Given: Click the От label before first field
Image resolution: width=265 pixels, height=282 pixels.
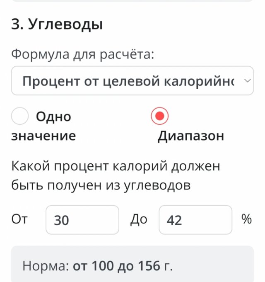Looking at the screenshot, I should click(x=19, y=219).
